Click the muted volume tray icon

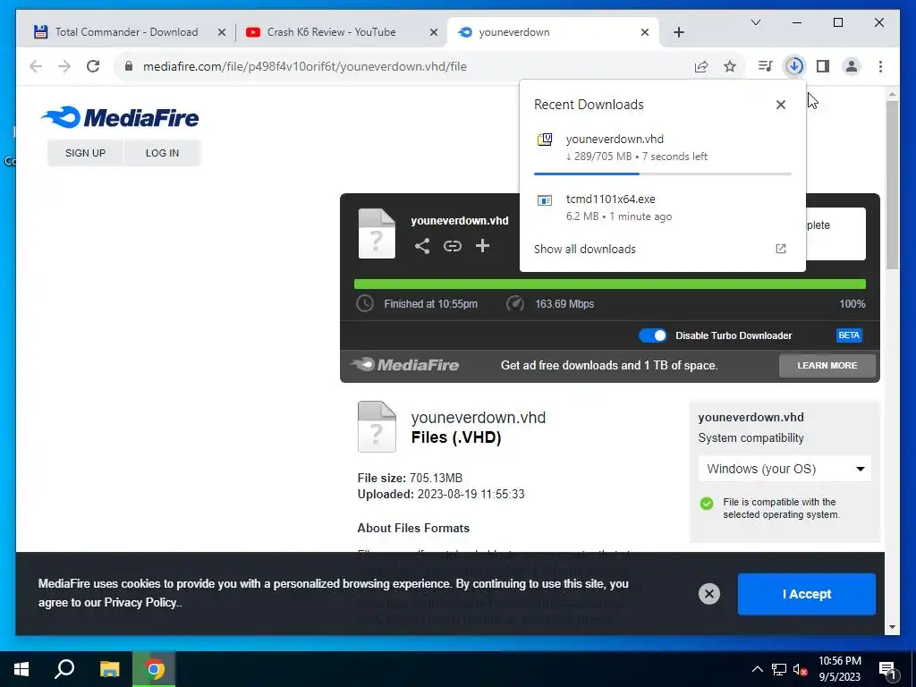pyautogui.click(x=800, y=669)
